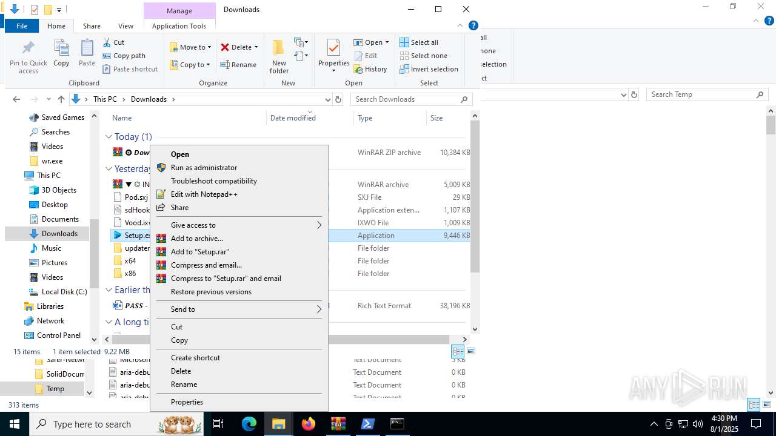Click Cut in the Clipboard group
The width and height of the screenshot is (776, 436).
coord(113,42)
